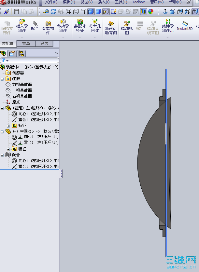Select 前视基准面 plane in tree
Screen dimensions: 199x272
pyautogui.click(x=19, y=85)
